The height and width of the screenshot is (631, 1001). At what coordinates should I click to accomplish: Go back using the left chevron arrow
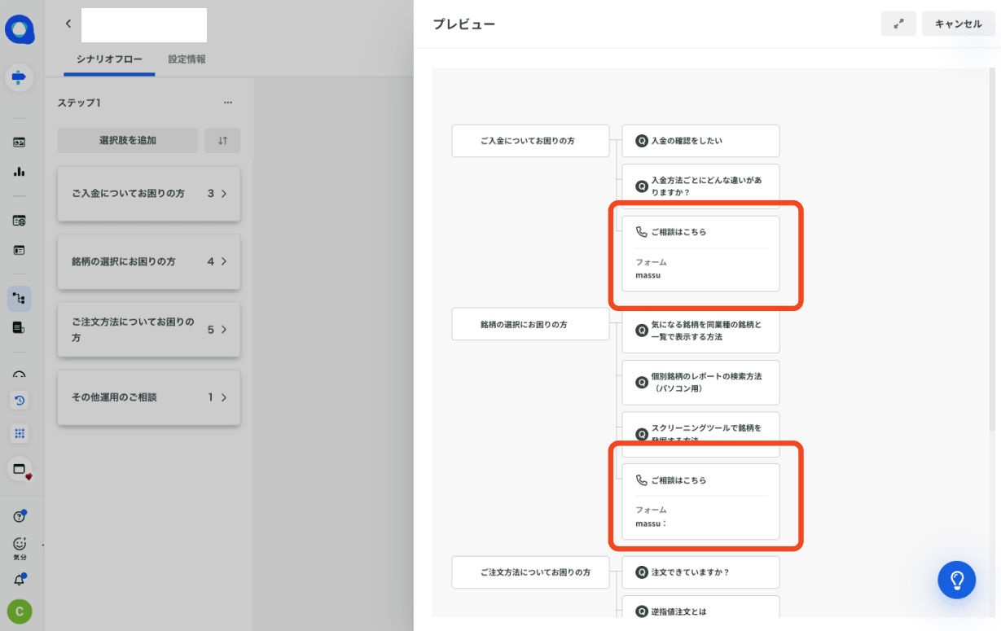pyautogui.click(x=68, y=24)
